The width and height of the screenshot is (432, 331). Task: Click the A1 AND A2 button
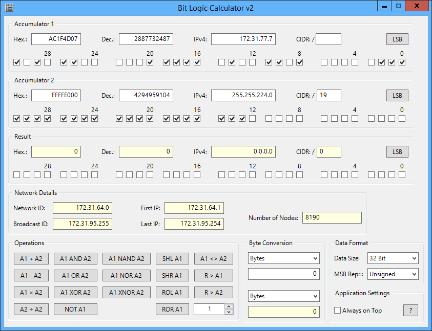pyautogui.click(x=75, y=259)
